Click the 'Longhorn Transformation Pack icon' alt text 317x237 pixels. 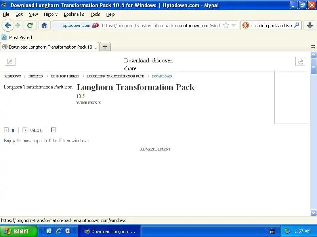coord(38,87)
